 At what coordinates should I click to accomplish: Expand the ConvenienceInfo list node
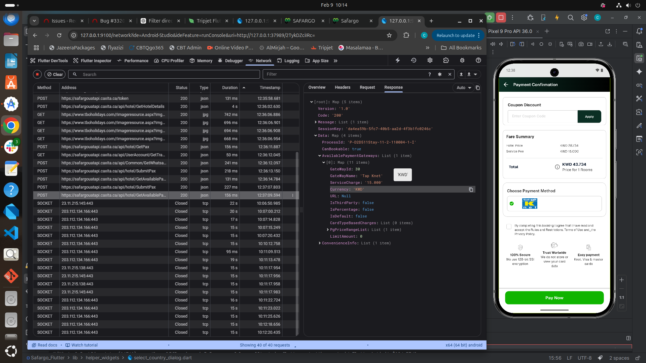pos(319,243)
